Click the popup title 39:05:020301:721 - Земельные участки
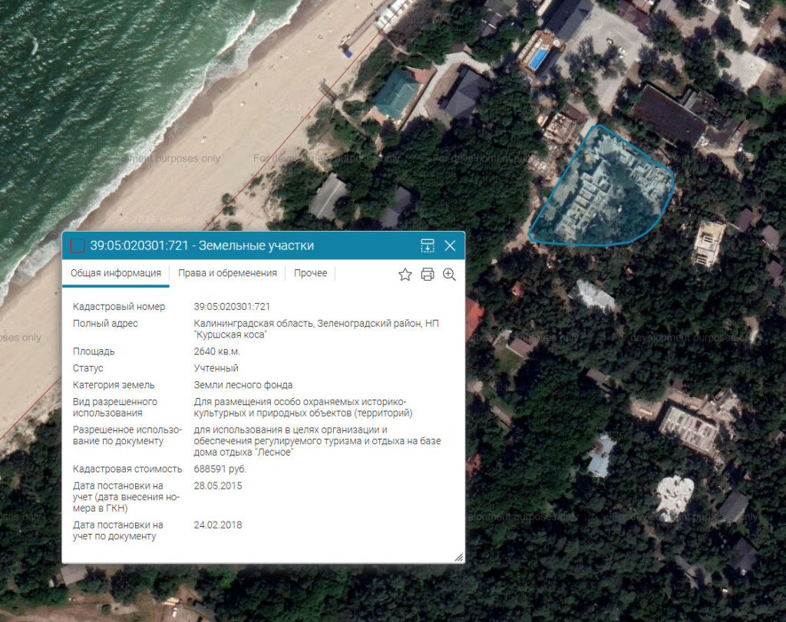The width and height of the screenshot is (786, 622). [x=202, y=245]
